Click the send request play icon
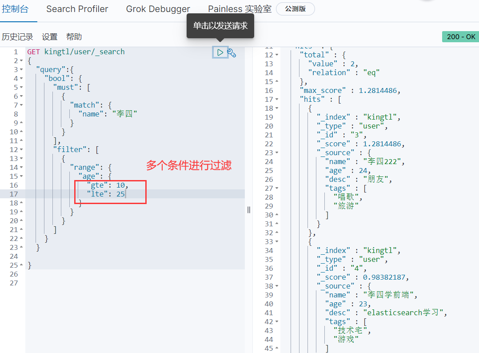Viewport: 479px width, 353px height. 220,52
